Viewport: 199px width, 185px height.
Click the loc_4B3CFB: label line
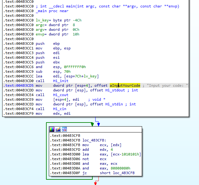coord(94,140)
